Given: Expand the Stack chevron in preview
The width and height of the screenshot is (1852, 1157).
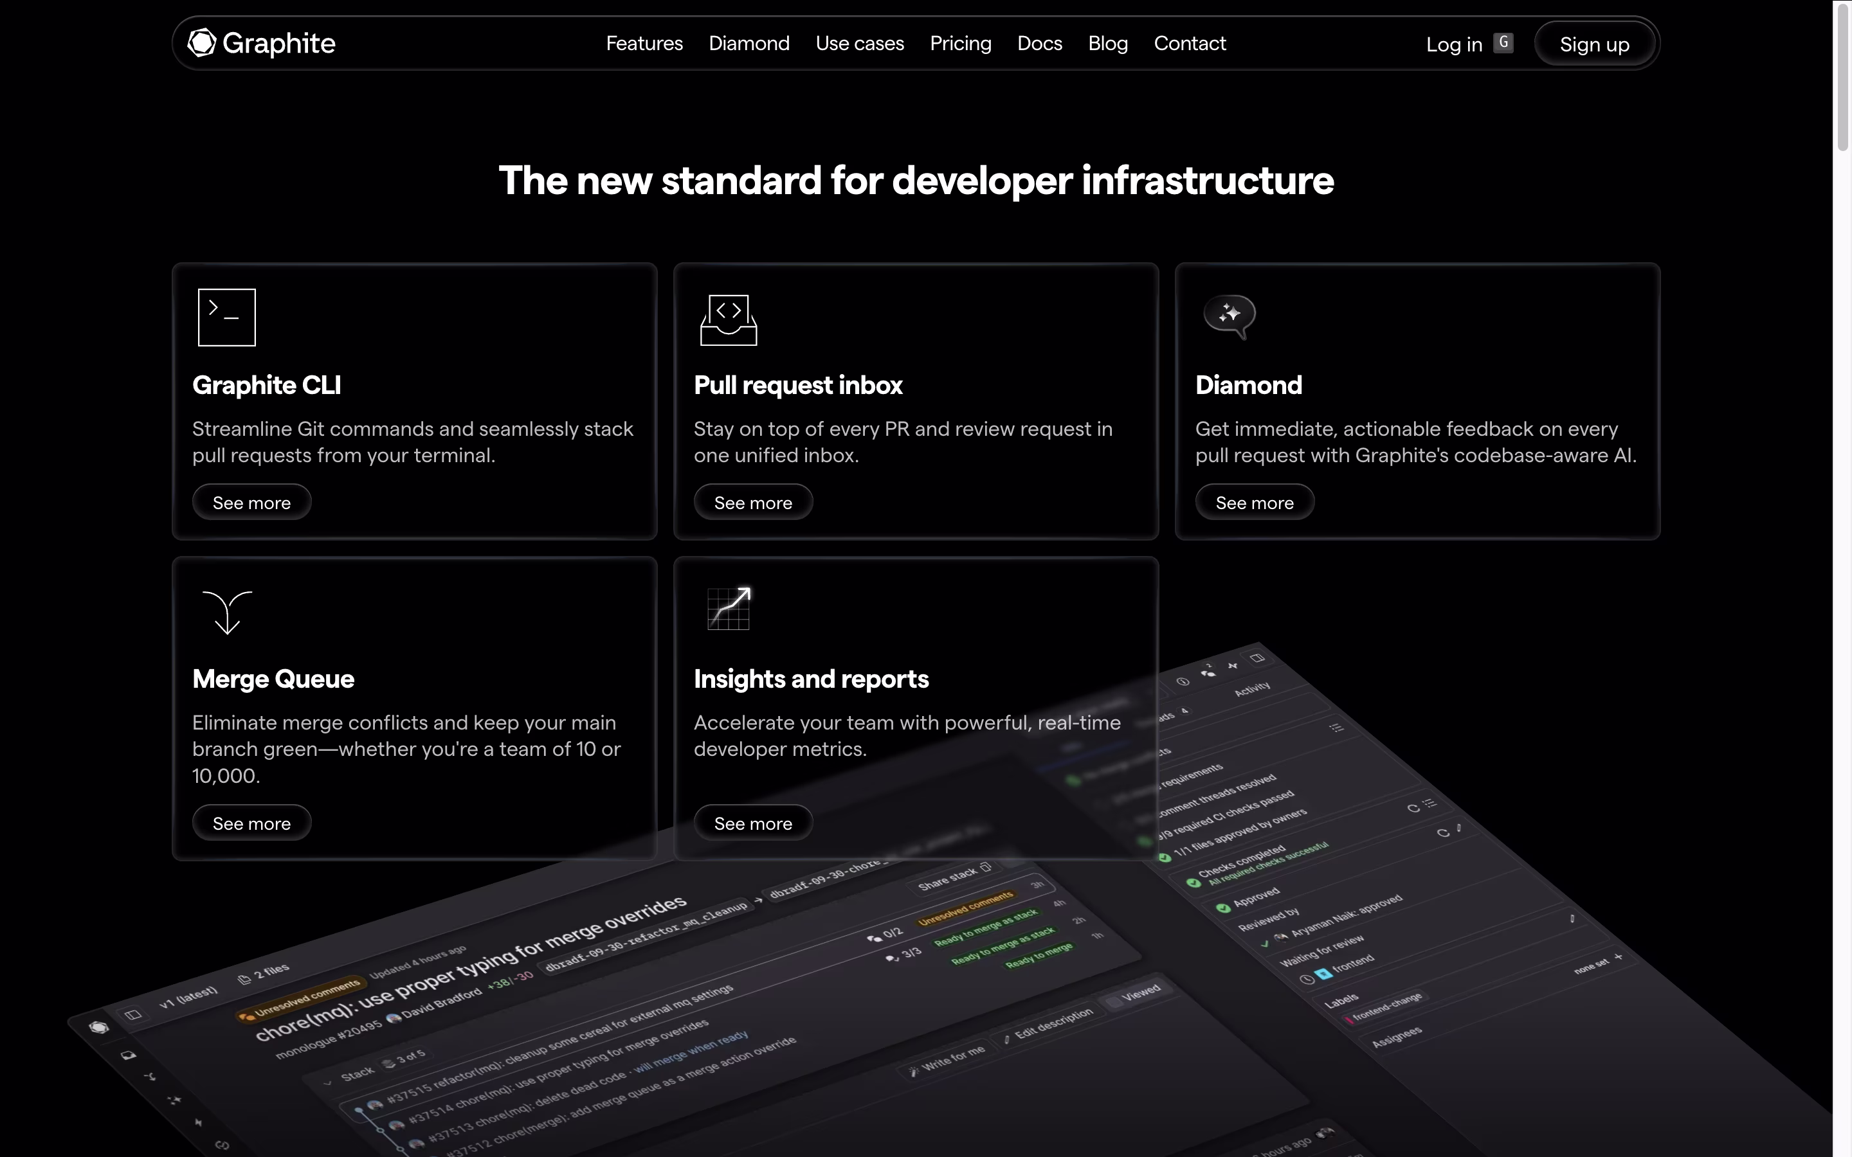Looking at the screenshot, I should [x=327, y=1084].
